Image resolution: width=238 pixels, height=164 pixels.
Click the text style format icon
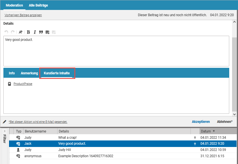coord(20,32)
